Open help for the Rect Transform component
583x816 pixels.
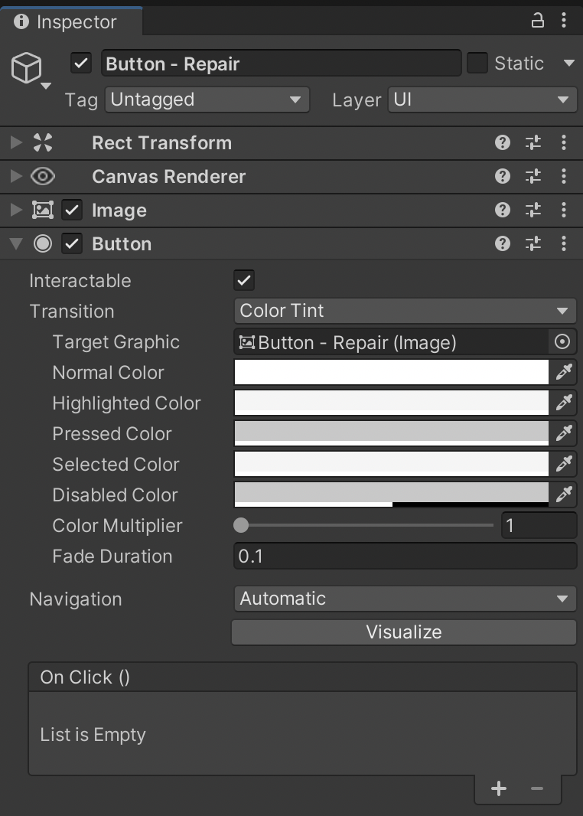[x=503, y=142]
